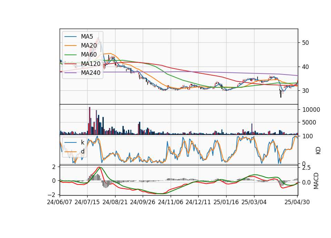The image size is (331, 238).
Task: Click the MA60 legend label
Action: click(89, 54)
